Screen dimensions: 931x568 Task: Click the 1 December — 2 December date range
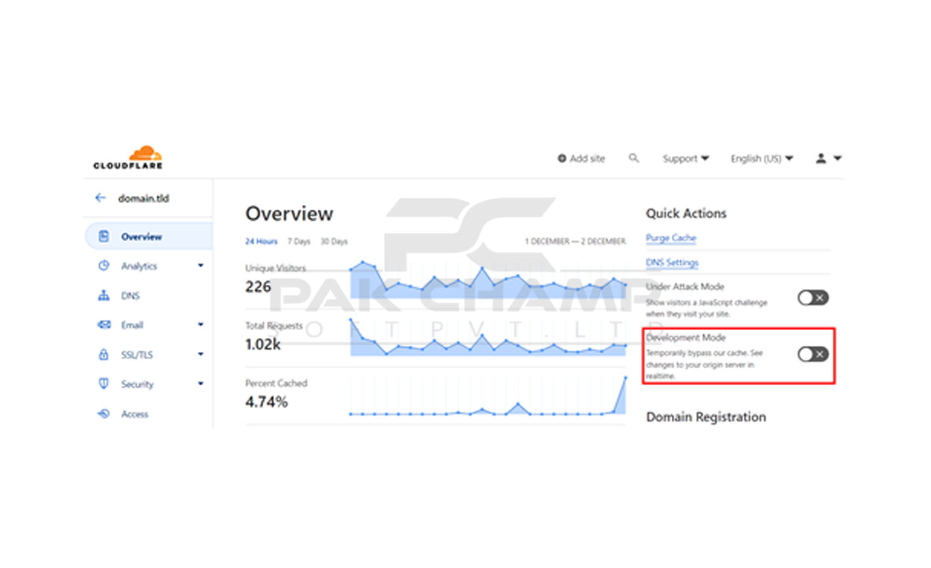tap(575, 241)
